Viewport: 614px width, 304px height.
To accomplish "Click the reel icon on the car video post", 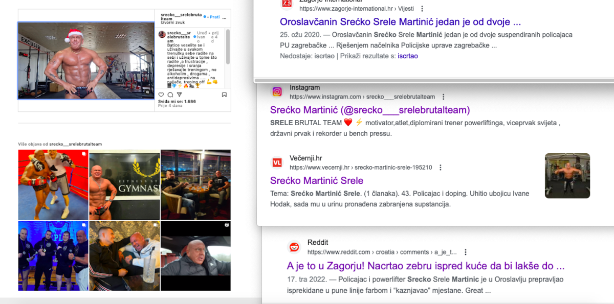I will pyautogui.click(x=227, y=225).
